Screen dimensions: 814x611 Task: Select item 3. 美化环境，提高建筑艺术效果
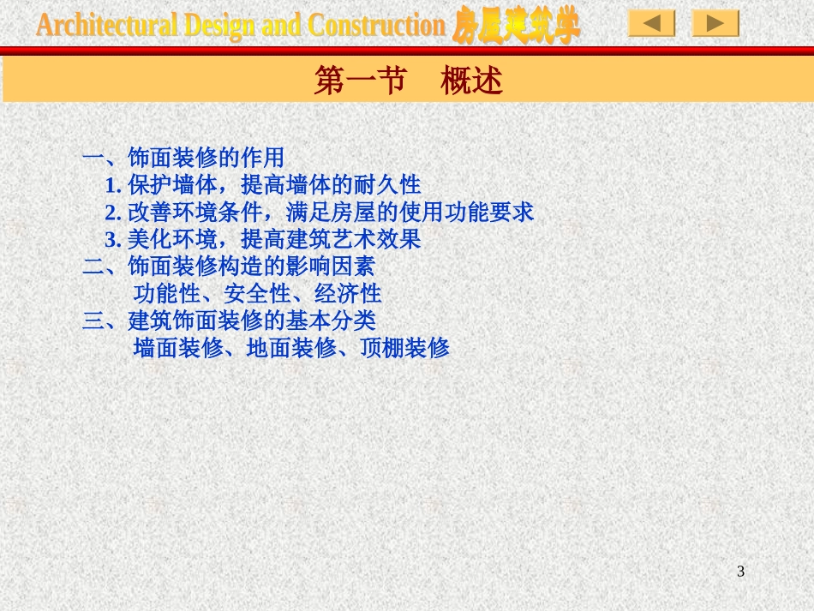point(263,239)
